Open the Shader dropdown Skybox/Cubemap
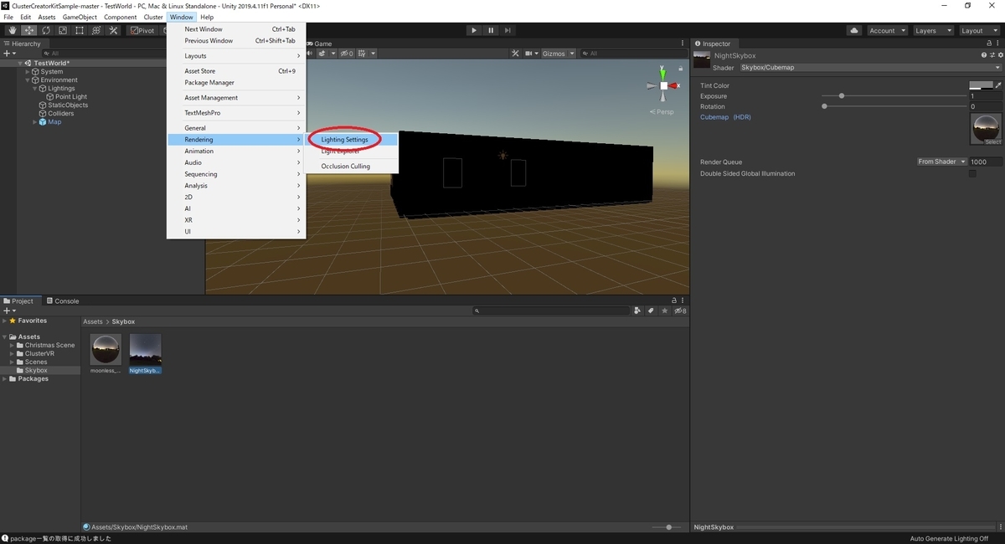Image resolution: width=1005 pixels, height=544 pixels. click(869, 68)
